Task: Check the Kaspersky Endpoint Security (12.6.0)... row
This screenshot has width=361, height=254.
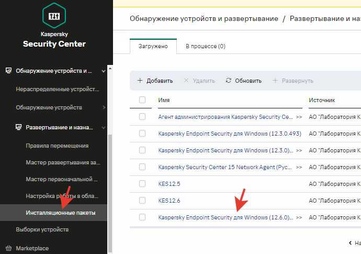Action: click(x=142, y=217)
